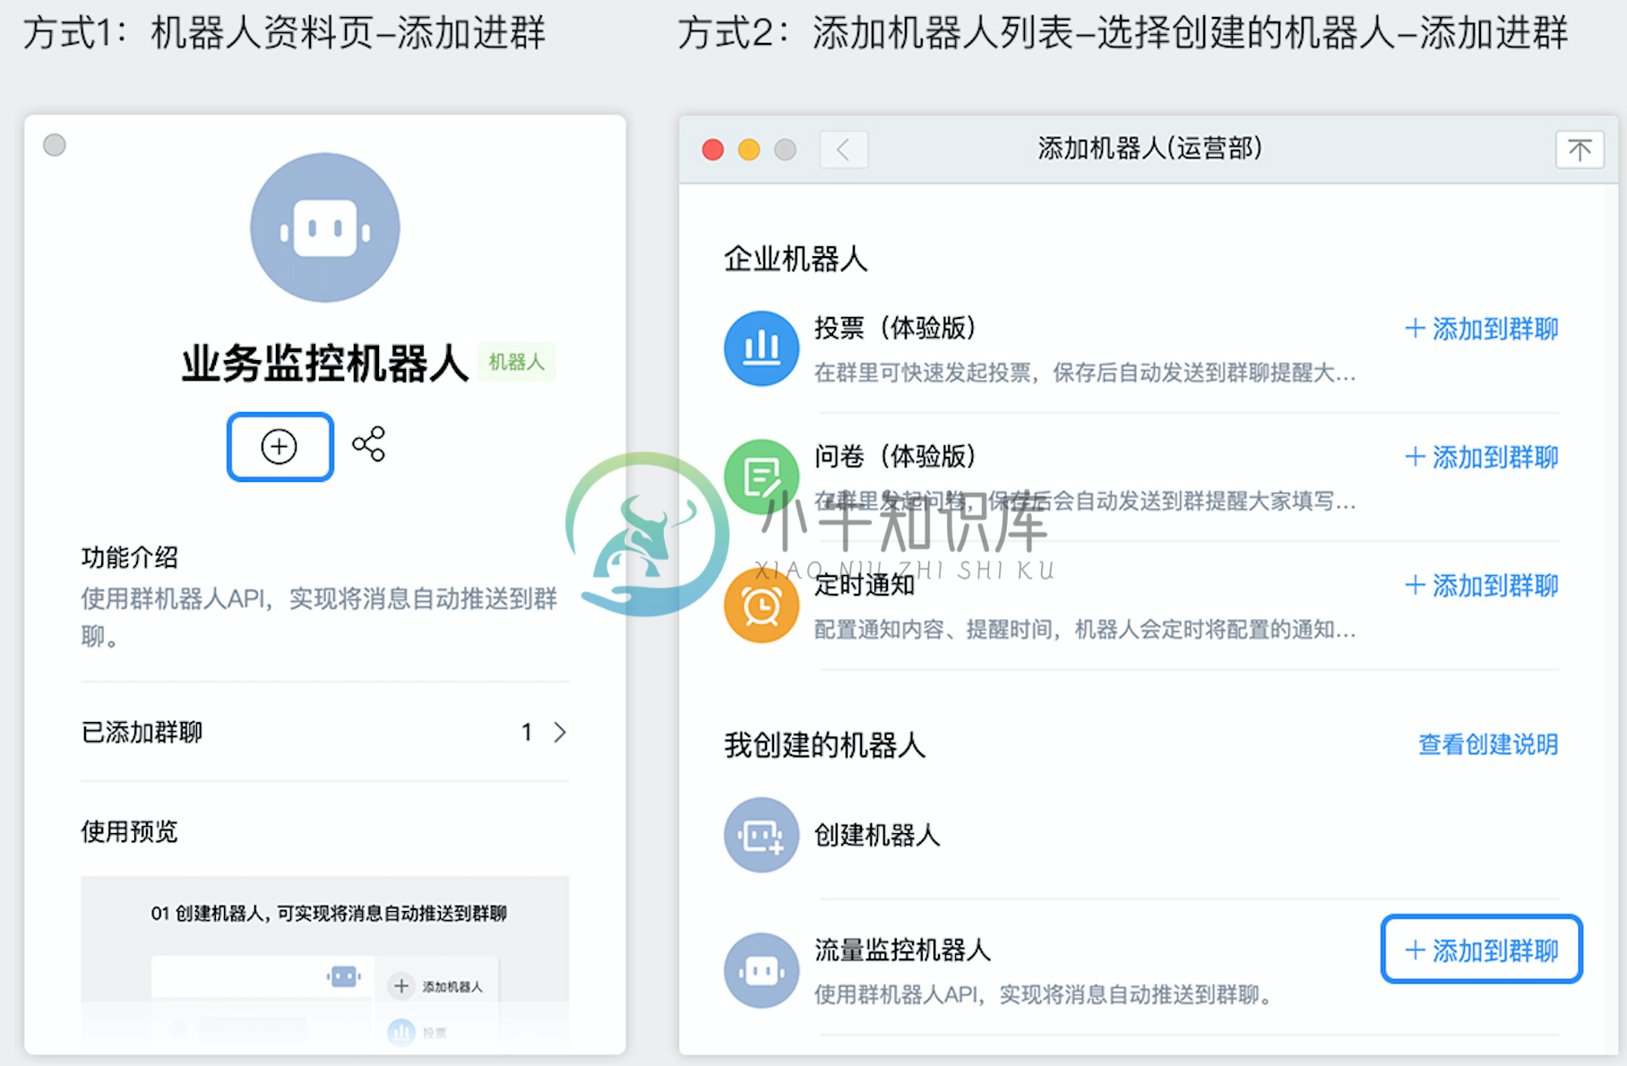Add 投票(体验版) to group chat
1627x1066 pixels.
pos(1482,329)
